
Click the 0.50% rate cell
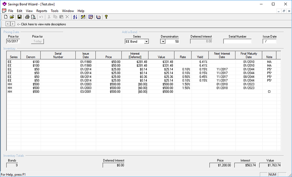point(183,77)
